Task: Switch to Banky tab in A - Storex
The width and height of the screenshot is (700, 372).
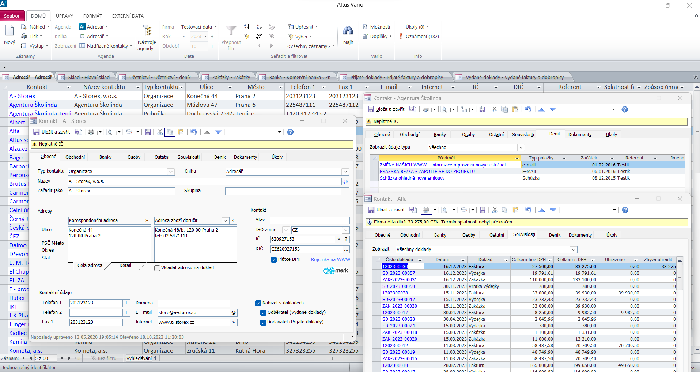Action: coord(105,157)
